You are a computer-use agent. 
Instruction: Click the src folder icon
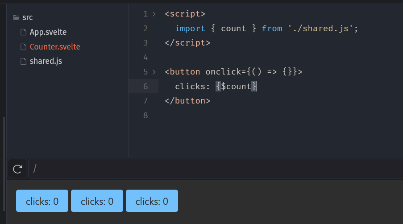(x=17, y=18)
